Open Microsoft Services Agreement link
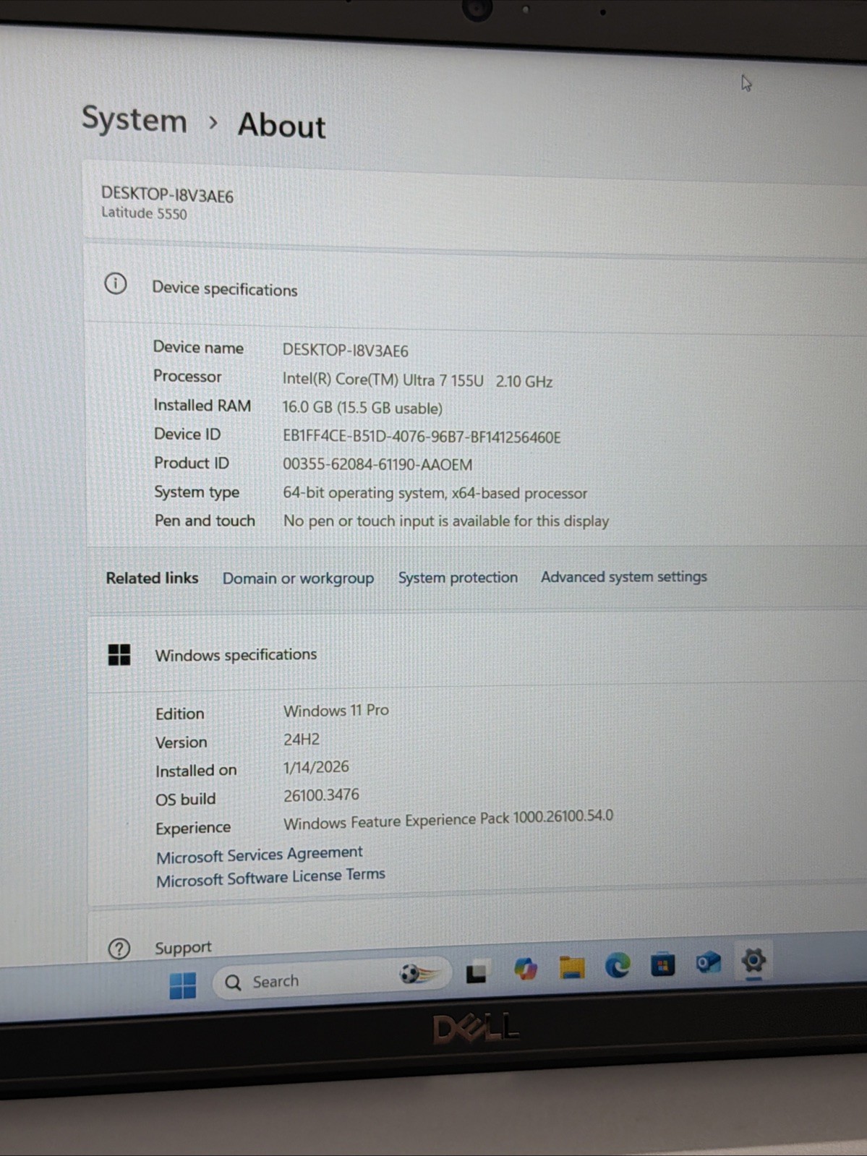 coord(260,855)
